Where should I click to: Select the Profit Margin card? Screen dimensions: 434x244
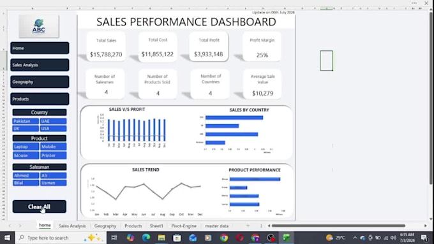[x=262, y=47]
